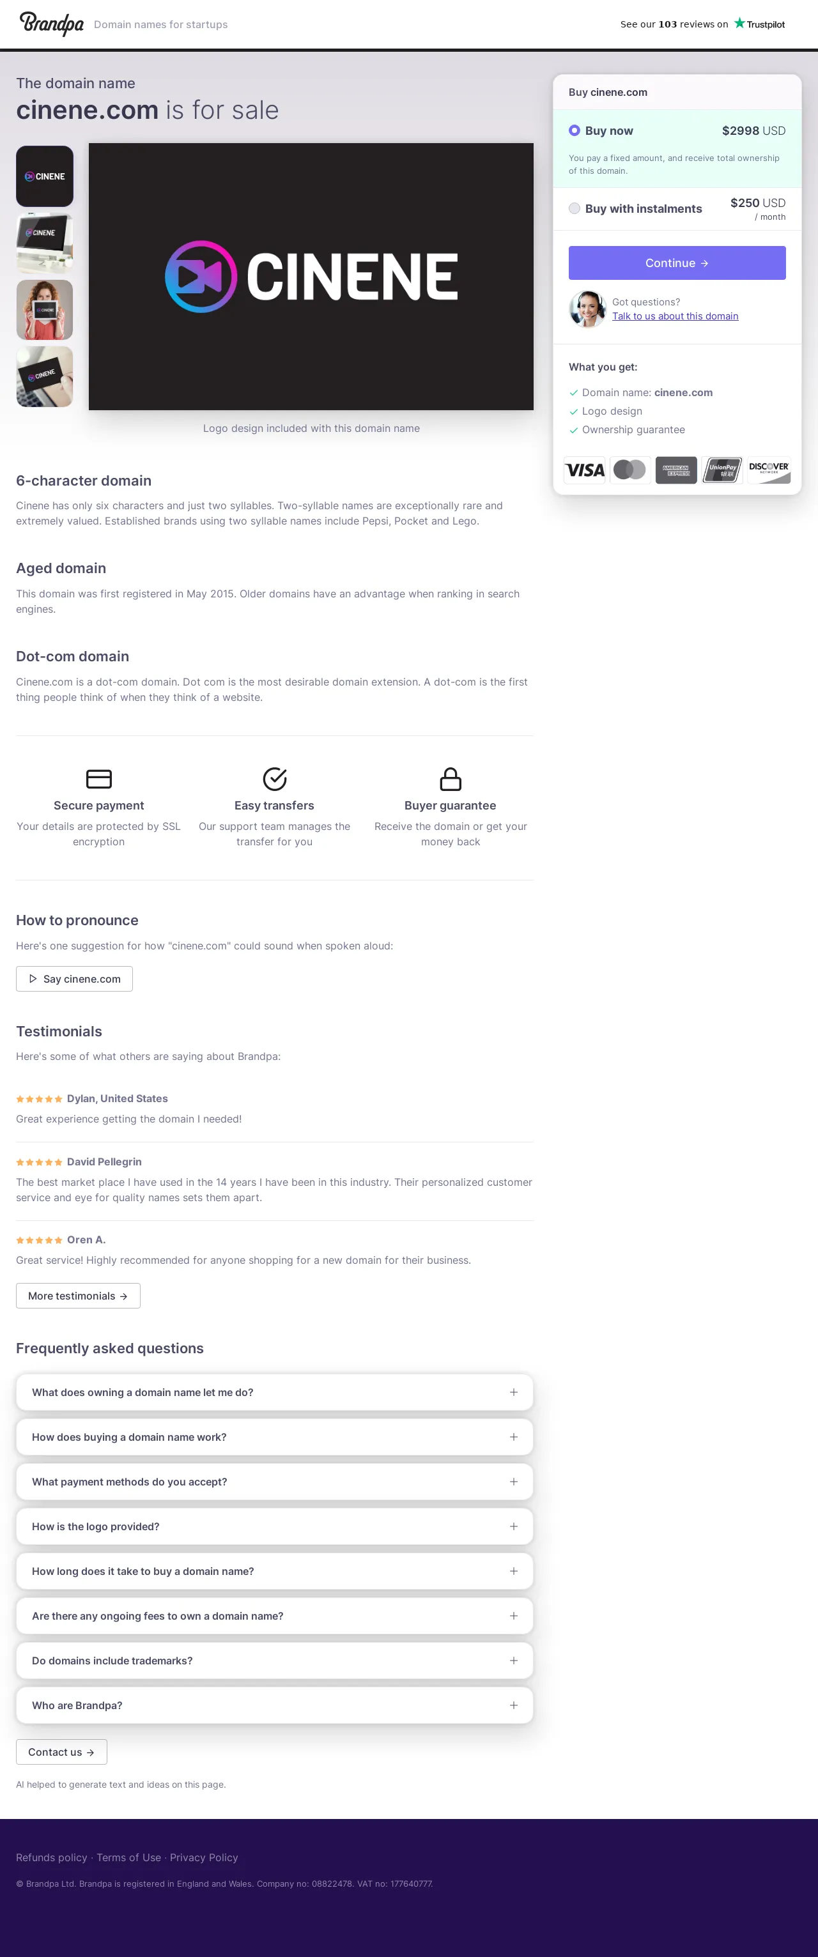818x1957 pixels.
Task: Click the Mastercard payment icon
Action: (x=629, y=470)
